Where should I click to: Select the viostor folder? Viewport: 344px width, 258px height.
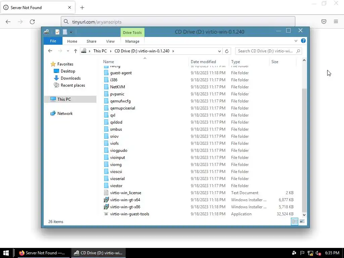116,185
